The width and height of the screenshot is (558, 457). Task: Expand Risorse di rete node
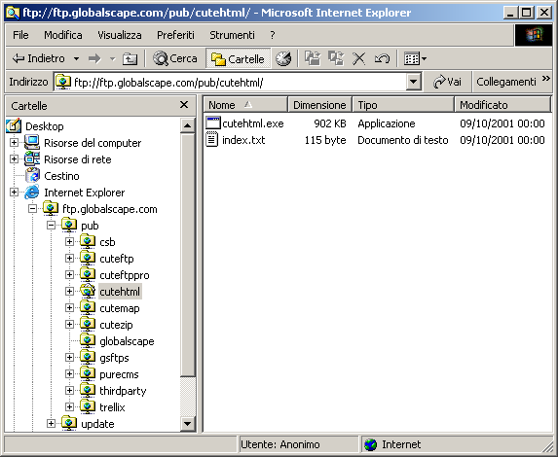14,158
